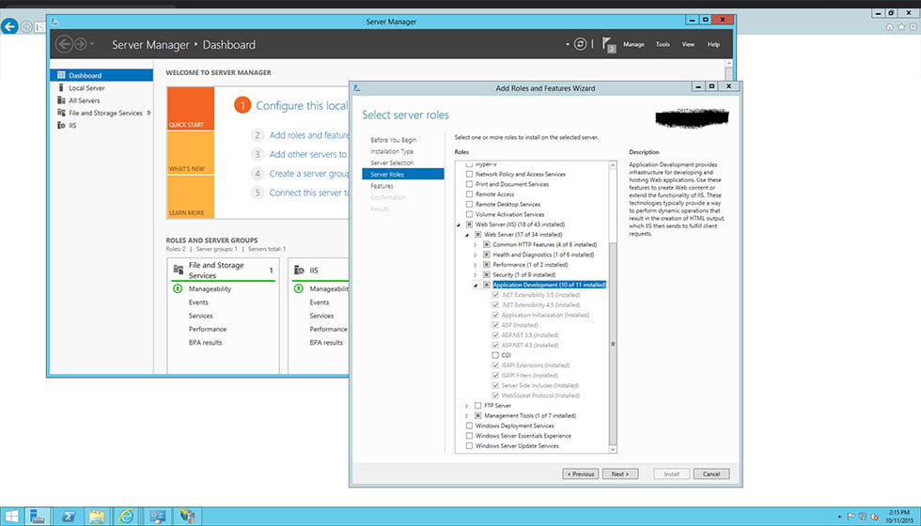Expand the FTP Server node

click(x=468, y=406)
